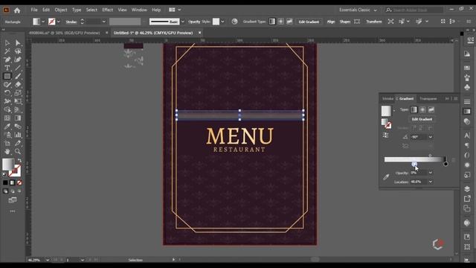Open the gradient angle dropdown
The height and width of the screenshot is (268, 476).
[x=430, y=137]
